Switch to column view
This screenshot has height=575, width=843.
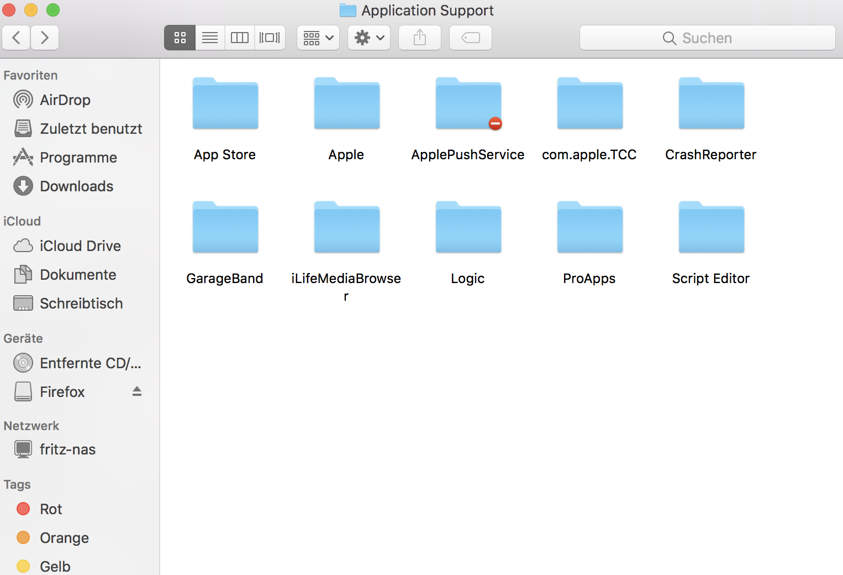240,38
